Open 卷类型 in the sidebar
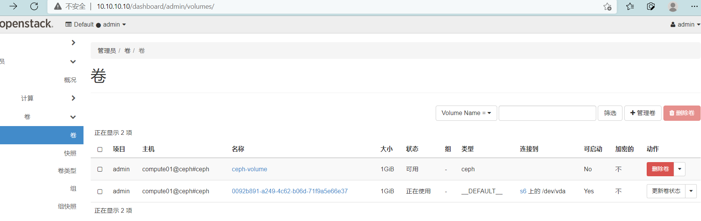701x221 pixels. click(67, 171)
